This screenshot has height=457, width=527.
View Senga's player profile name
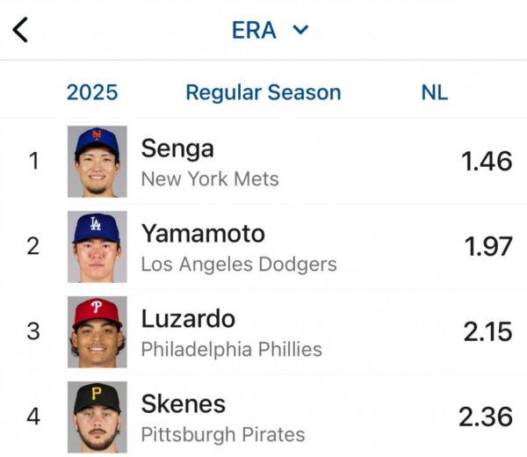(x=177, y=149)
